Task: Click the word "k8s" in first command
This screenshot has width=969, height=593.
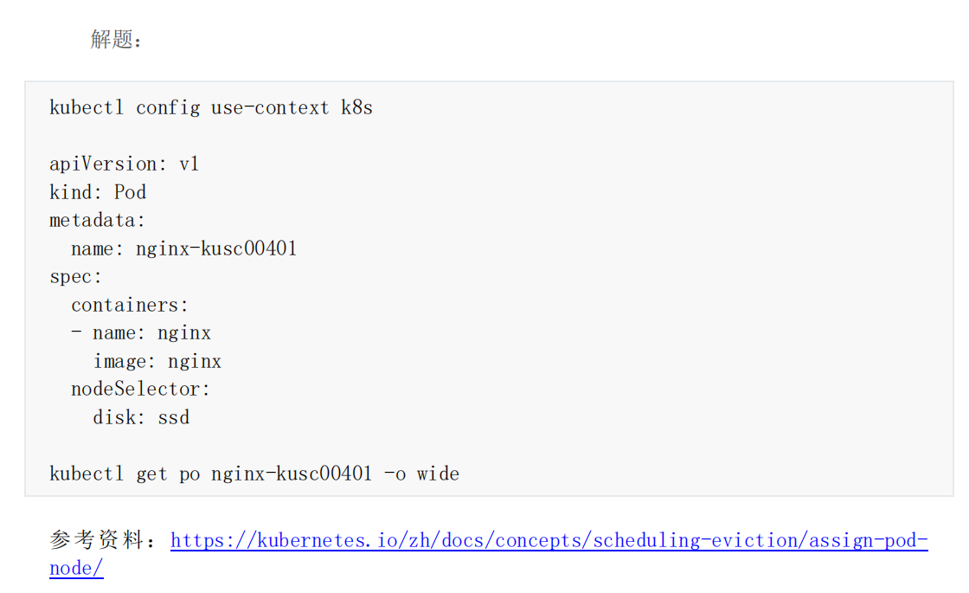Action: point(356,107)
